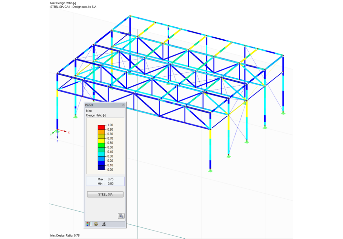Click the scale factors balance icon on panel
The image size is (343, 239).
click(96, 224)
